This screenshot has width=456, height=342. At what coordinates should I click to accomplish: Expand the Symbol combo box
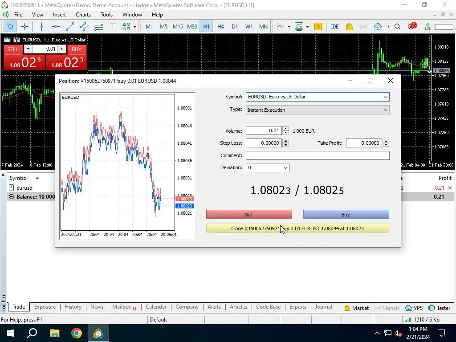click(x=385, y=97)
